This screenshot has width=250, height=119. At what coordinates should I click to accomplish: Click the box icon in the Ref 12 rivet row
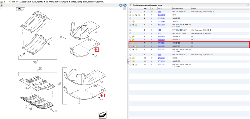(x=136, y=64)
